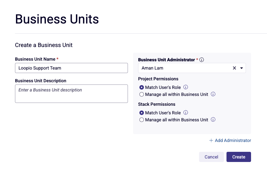The height and width of the screenshot is (175, 267).
Task: Click info icon for Project Match User's Role
Action: [186, 87]
